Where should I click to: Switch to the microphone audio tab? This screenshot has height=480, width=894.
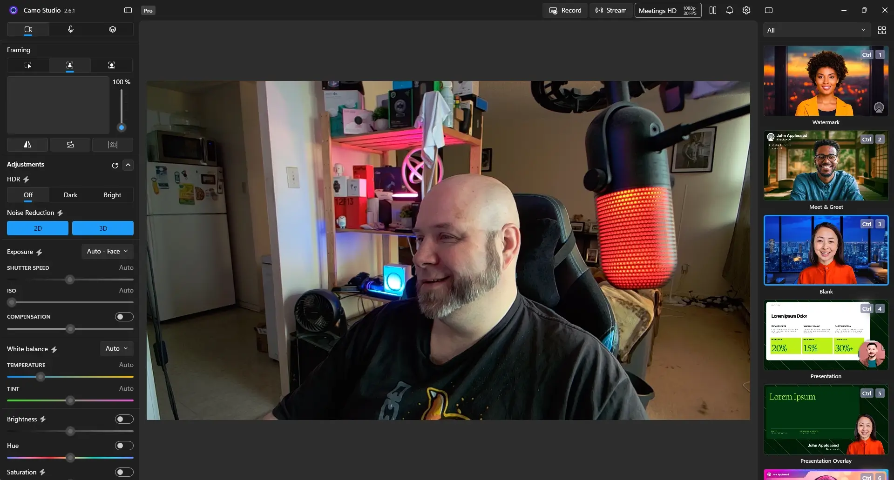[70, 29]
